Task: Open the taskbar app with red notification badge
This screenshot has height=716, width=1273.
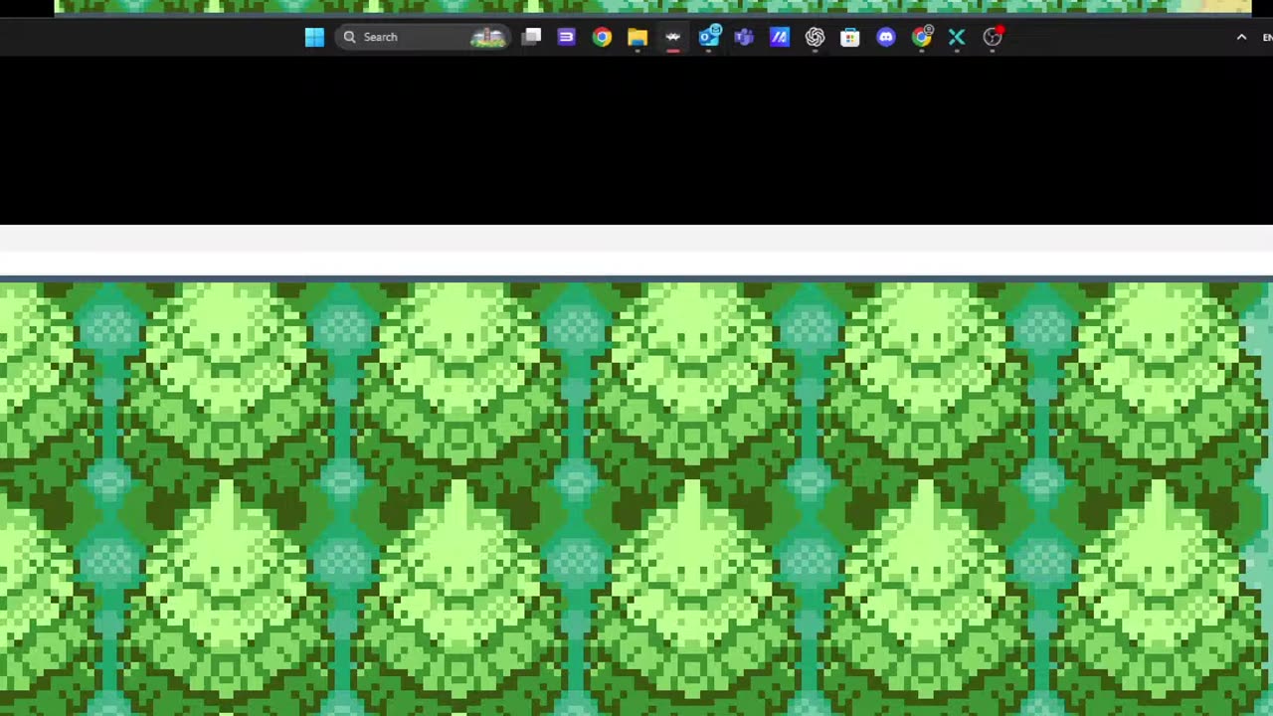Action: pos(993,37)
